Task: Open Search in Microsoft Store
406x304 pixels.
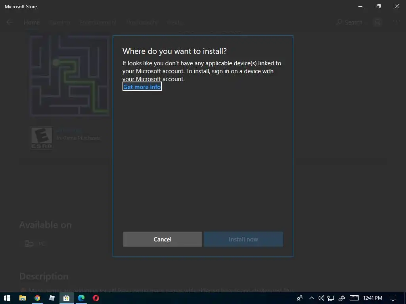Action: [349, 23]
